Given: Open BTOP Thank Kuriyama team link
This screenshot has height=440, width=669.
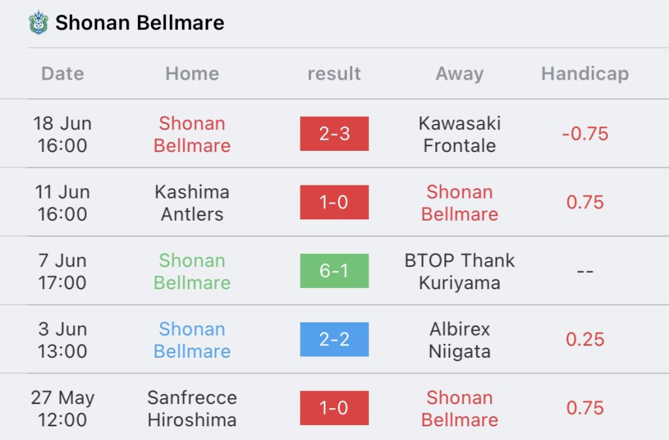Looking at the screenshot, I should [x=459, y=272].
